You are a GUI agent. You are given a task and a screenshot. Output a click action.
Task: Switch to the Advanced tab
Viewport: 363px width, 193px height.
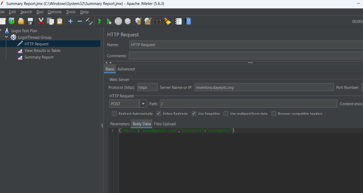[x=126, y=69]
